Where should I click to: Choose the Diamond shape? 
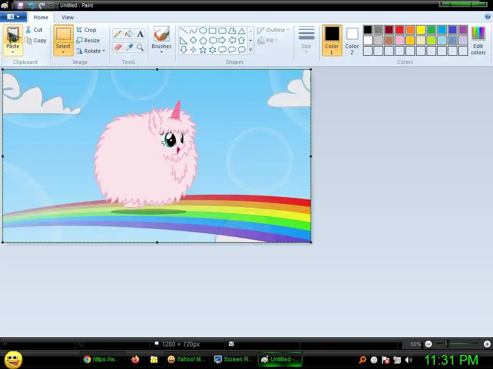pyautogui.click(x=194, y=40)
